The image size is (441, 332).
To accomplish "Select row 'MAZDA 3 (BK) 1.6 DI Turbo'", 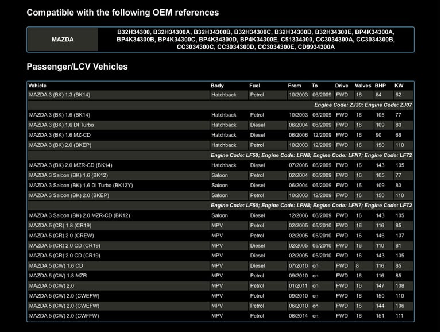I will (x=220, y=125).
